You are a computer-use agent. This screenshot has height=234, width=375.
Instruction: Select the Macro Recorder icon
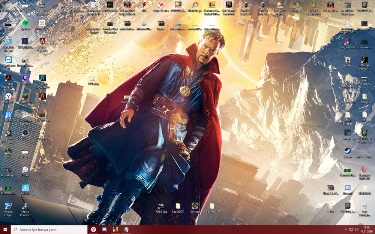click(25, 207)
